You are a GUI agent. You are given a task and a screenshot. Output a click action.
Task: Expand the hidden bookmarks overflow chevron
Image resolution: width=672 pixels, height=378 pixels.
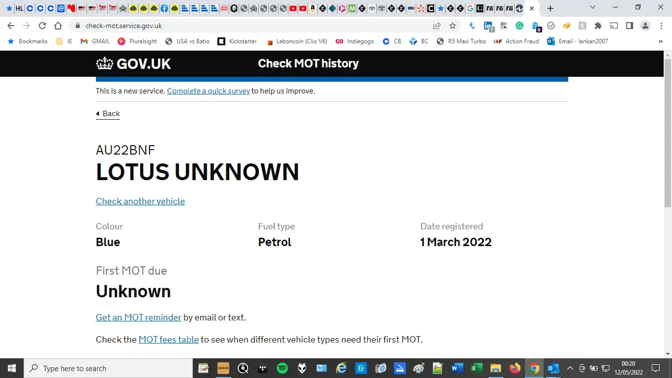click(660, 41)
